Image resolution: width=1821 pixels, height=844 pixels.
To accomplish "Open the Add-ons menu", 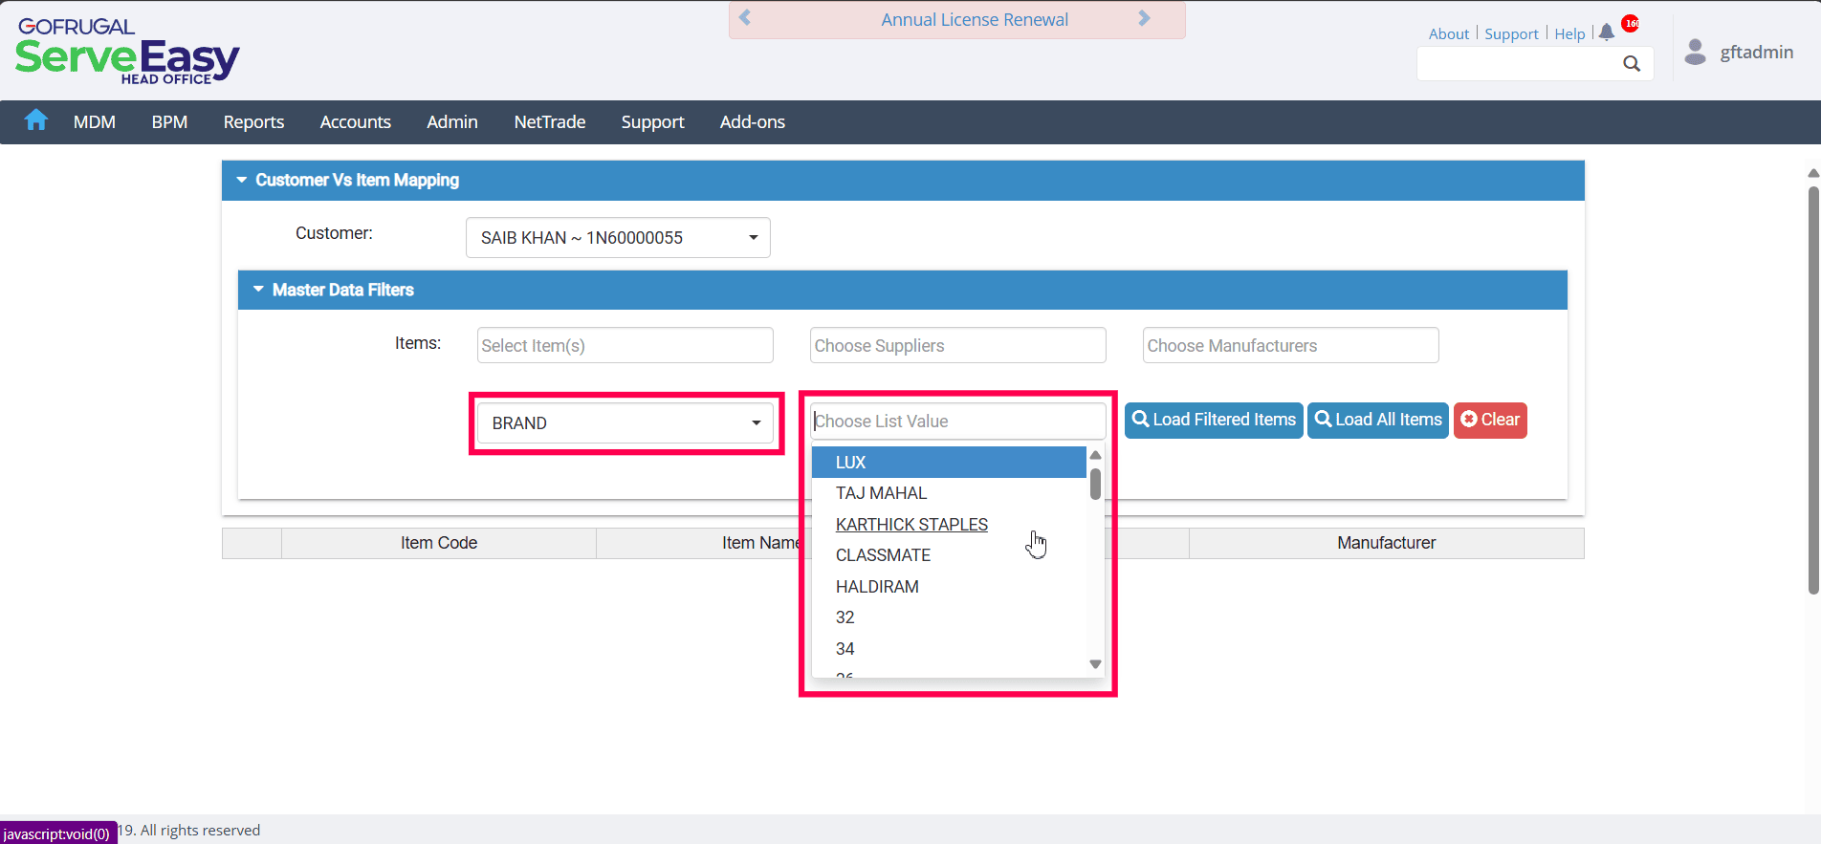I will click(x=753, y=122).
